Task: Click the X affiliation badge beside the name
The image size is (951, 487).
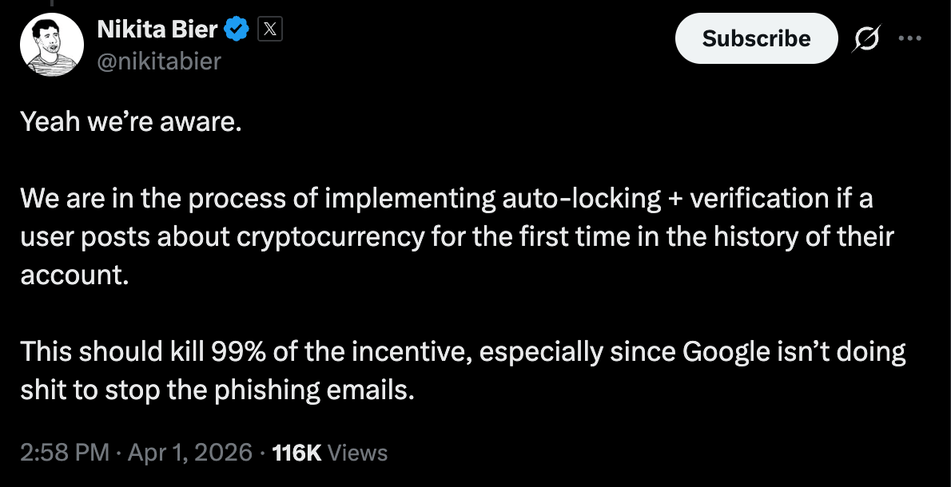Action: click(x=269, y=30)
